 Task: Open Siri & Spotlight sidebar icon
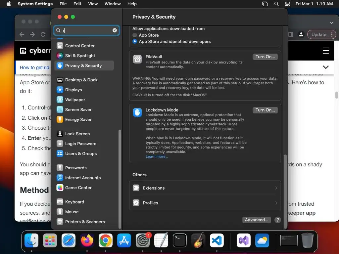(x=60, y=56)
